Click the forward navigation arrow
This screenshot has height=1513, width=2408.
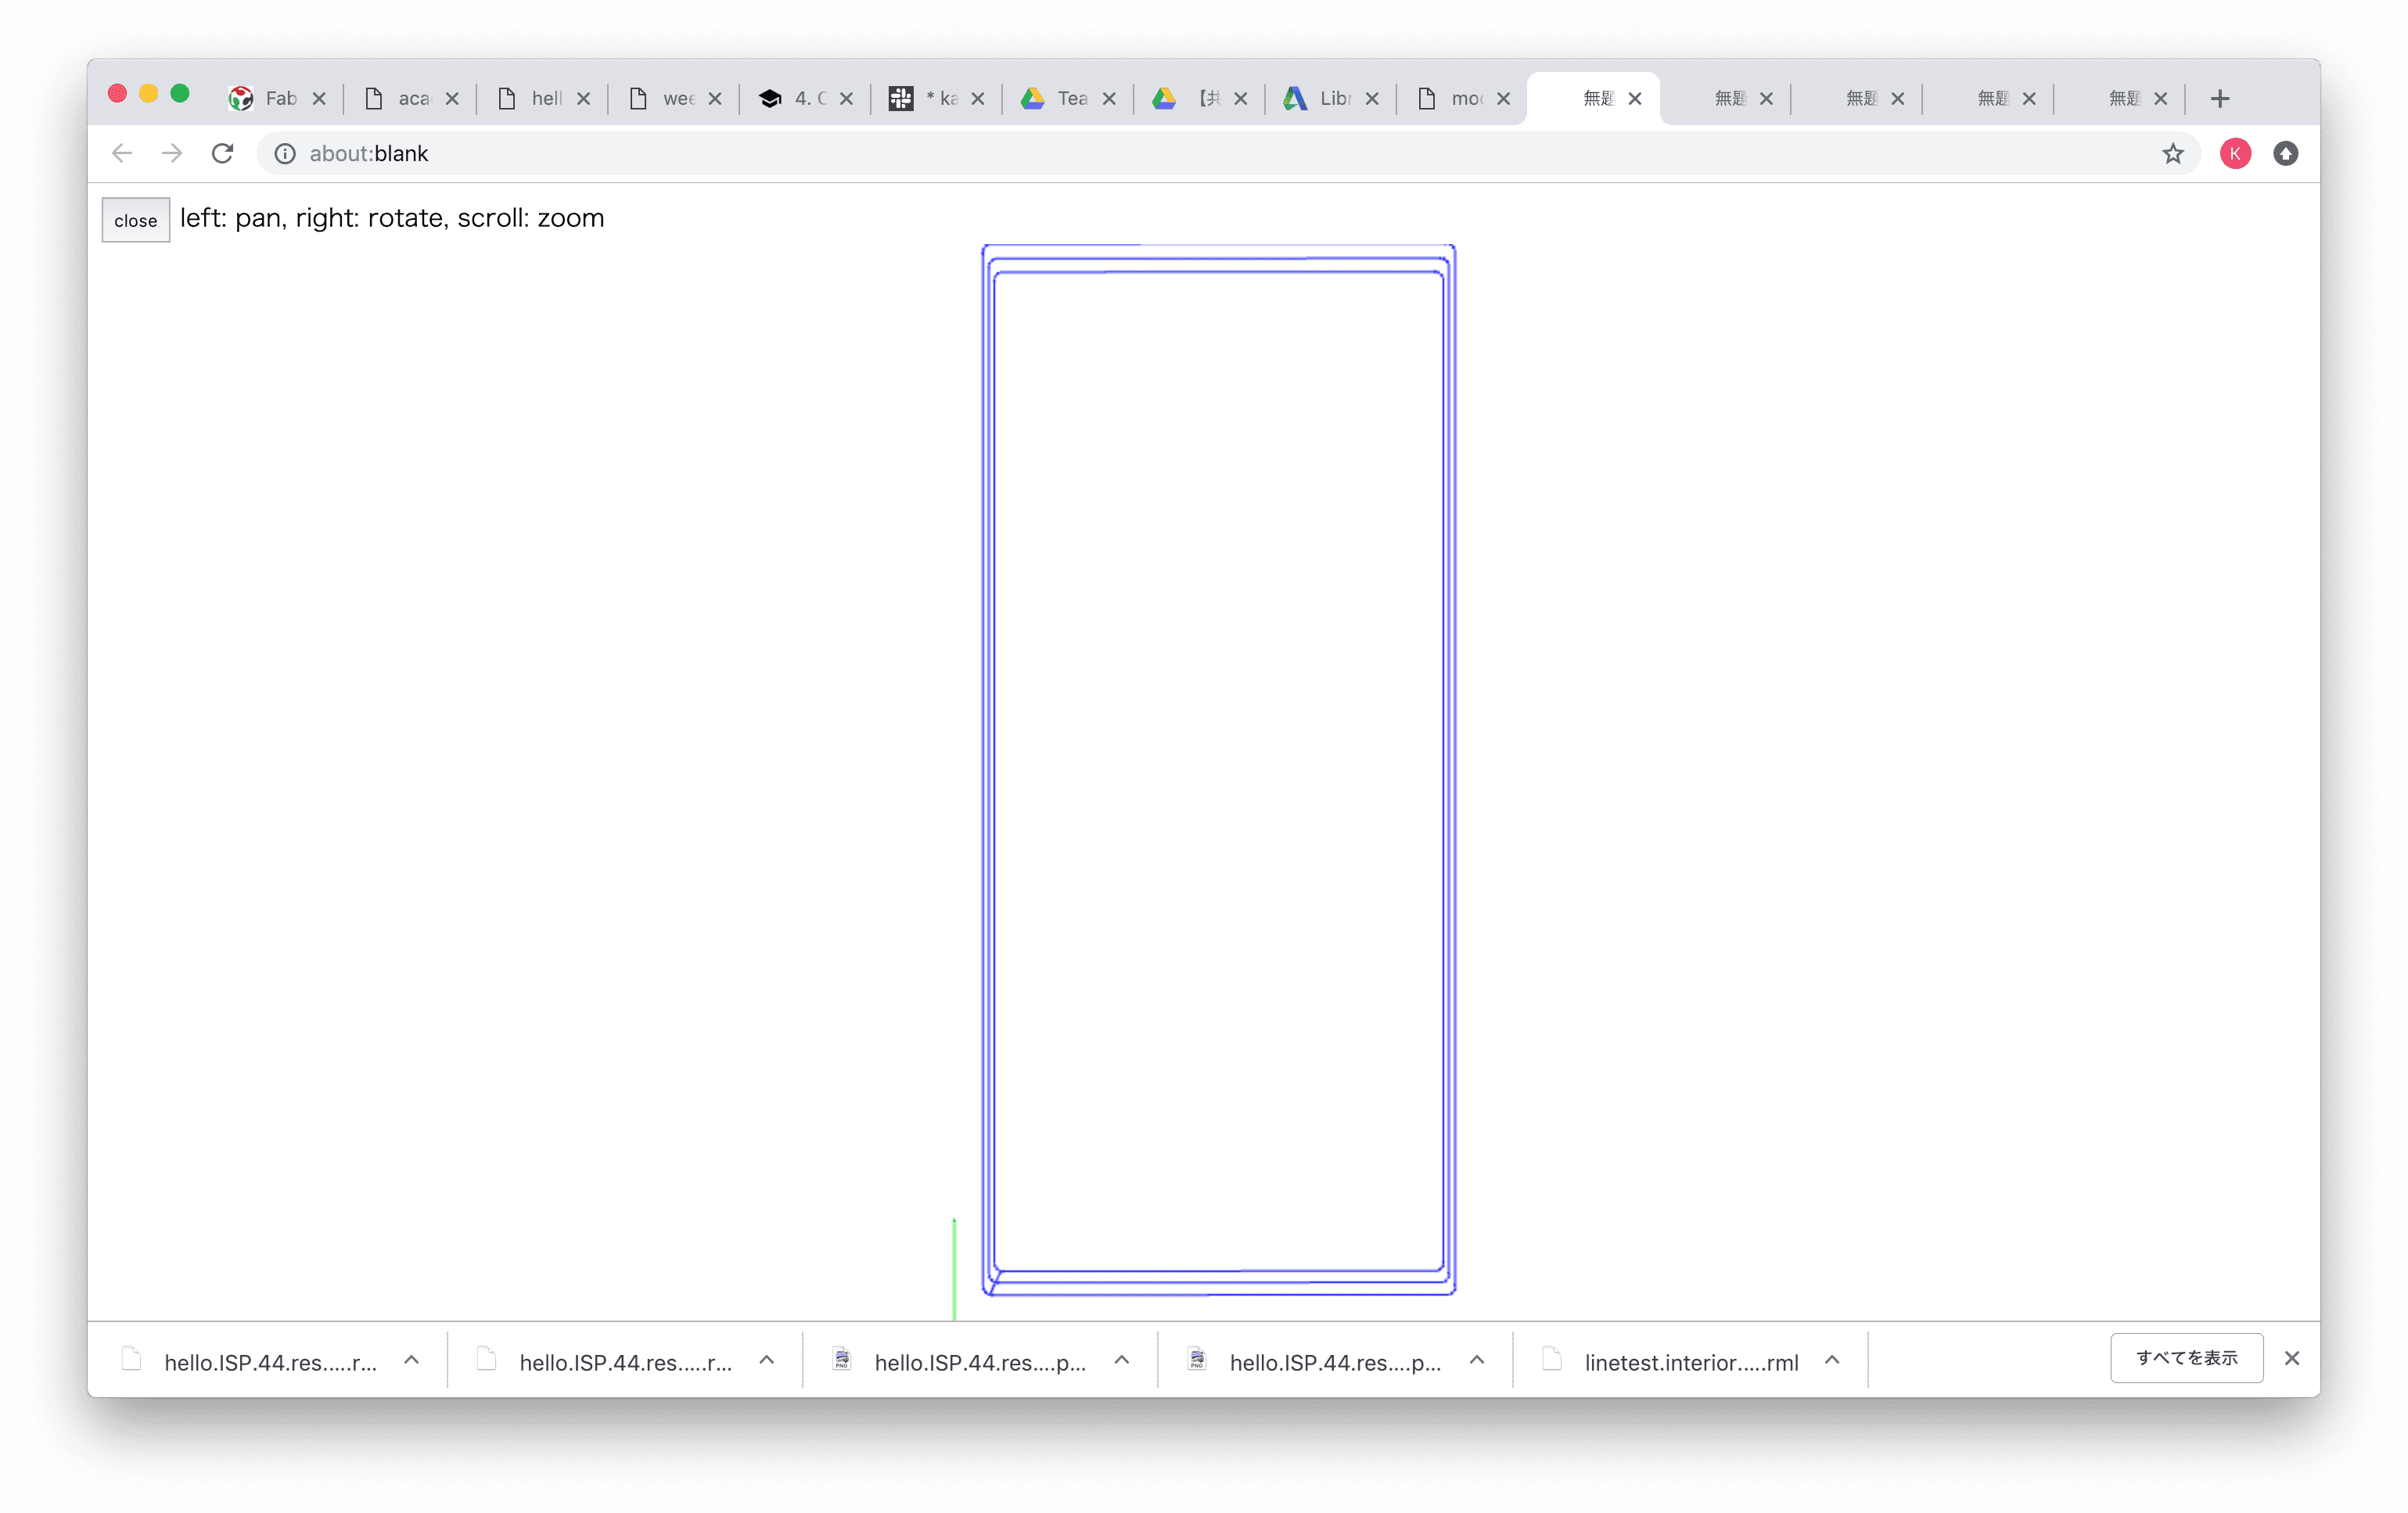[x=172, y=153]
